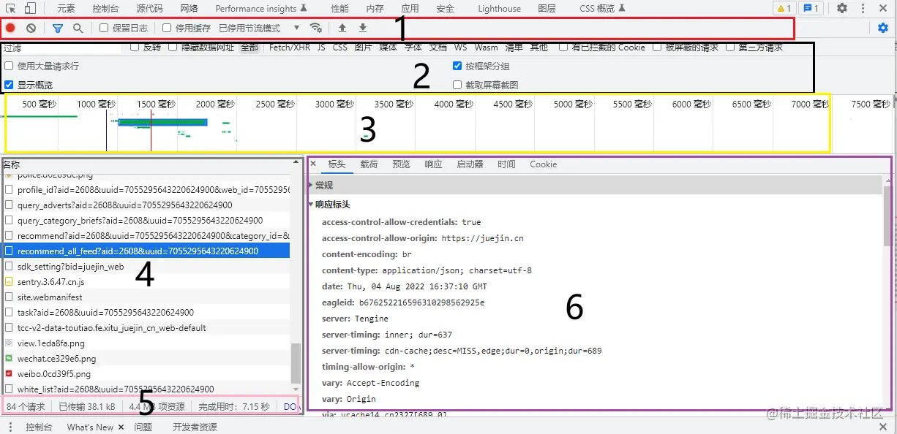Open the Cookie details tab
This screenshot has width=897, height=434.
pos(543,164)
